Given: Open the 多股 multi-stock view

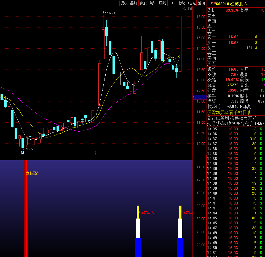Looking at the screenshot, I should click(x=143, y=3).
